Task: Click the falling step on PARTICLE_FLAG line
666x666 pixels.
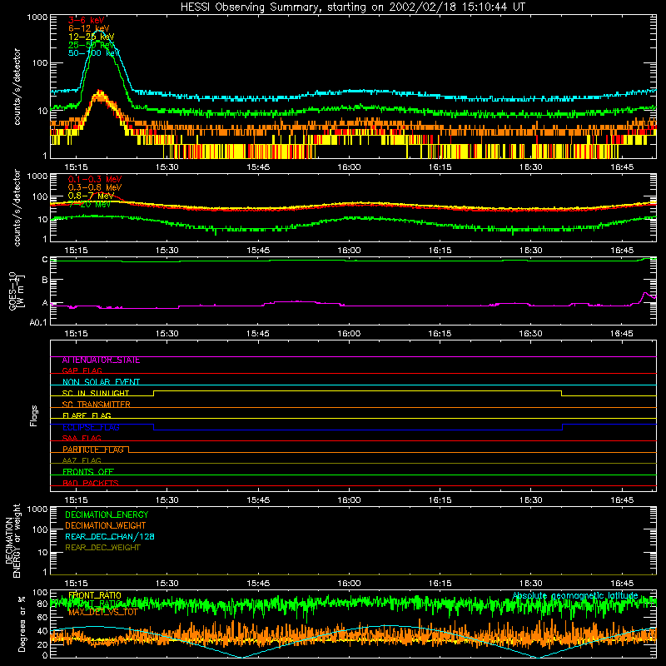Action: (x=129, y=450)
